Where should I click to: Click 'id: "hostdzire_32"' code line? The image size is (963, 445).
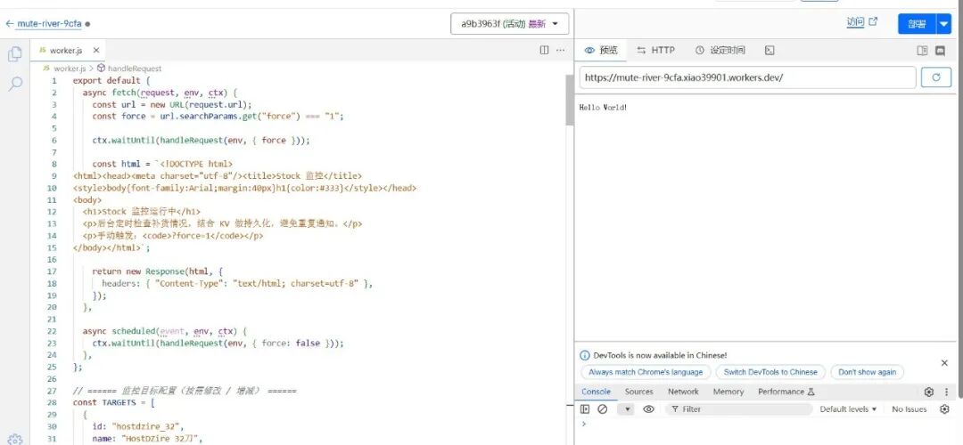pos(138,426)
